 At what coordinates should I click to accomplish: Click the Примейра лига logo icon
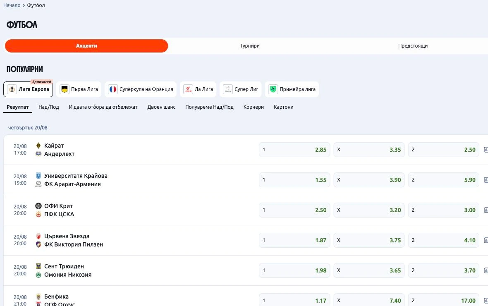coord(273,89)
